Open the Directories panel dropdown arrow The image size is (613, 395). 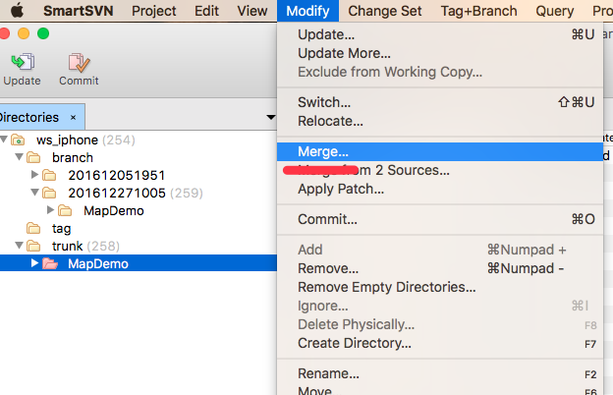(270, 117)
